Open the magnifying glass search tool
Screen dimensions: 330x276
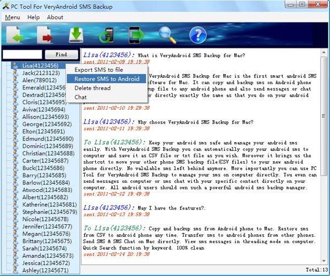(167, 35)
